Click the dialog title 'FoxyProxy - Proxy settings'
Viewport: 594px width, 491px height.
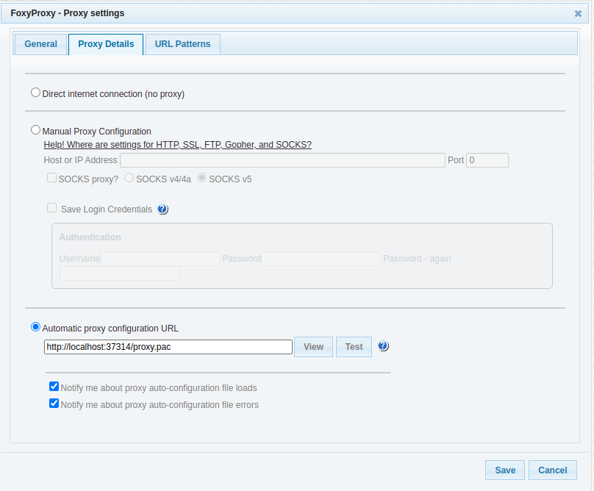68,13
